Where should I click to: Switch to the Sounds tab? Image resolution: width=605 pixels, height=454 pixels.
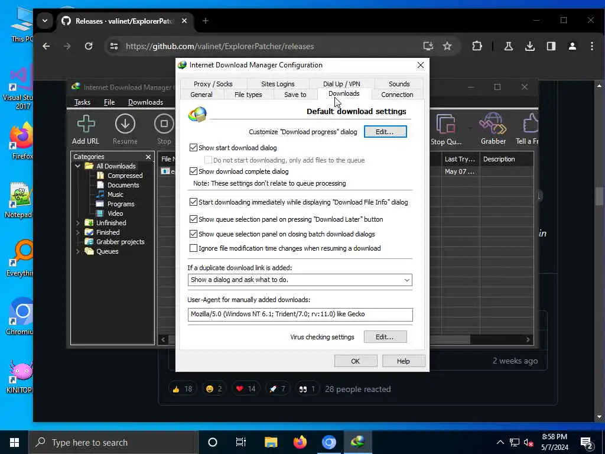(399, 84)
